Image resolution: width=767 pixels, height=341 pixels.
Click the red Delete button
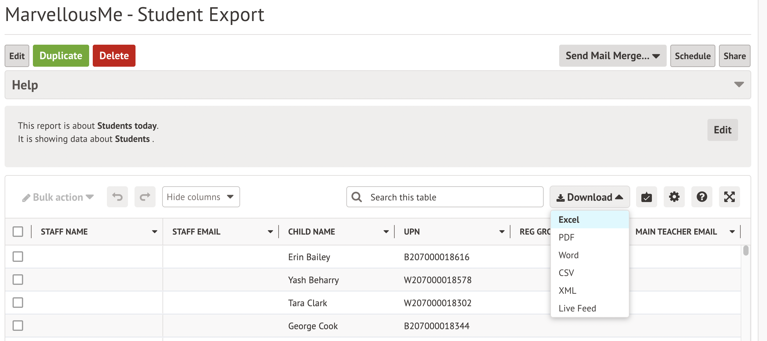tap(114, 56)
